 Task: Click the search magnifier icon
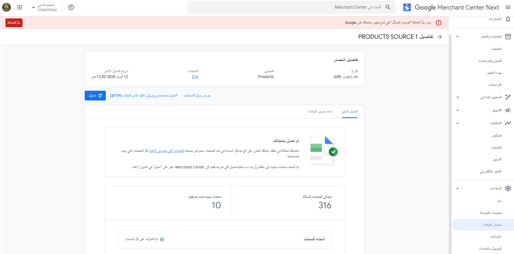388,7
